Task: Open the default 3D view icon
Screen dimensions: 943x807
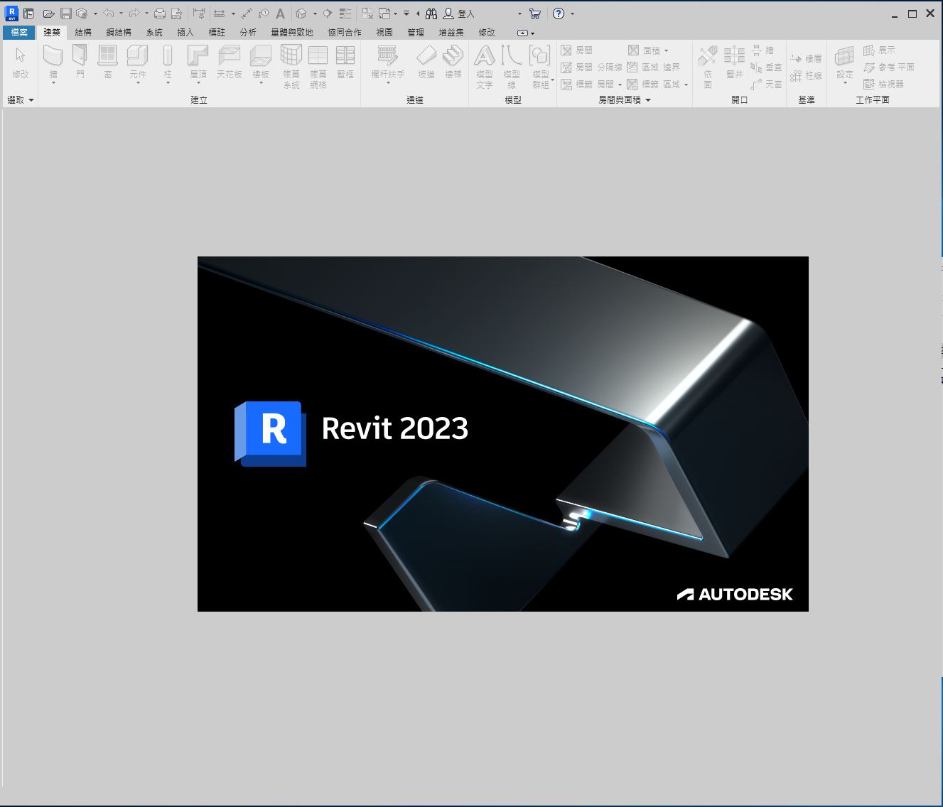Action: (x=301, y=13)
